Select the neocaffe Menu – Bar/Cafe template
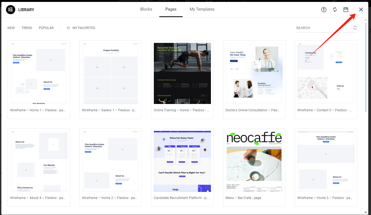The width and height of the screenshot is (371, 215). pyautogui.click(x=254, y=161)
